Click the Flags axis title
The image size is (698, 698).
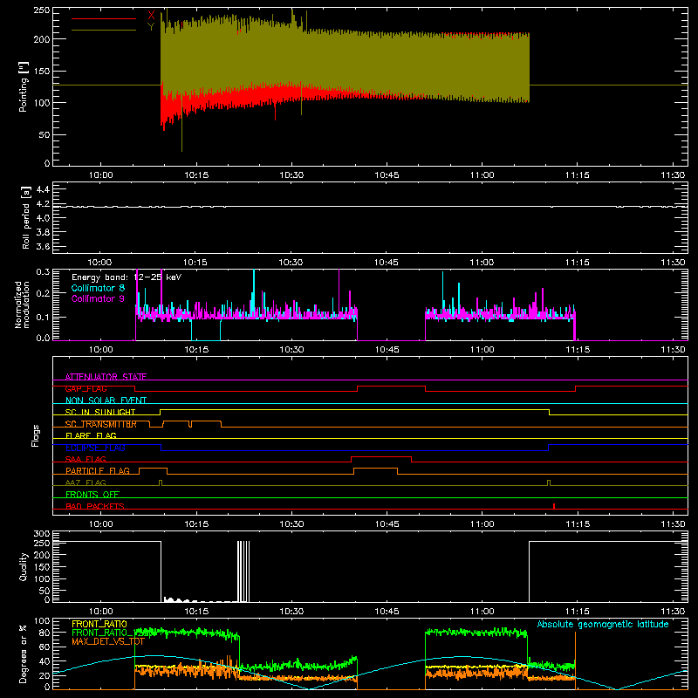point(35,435)
